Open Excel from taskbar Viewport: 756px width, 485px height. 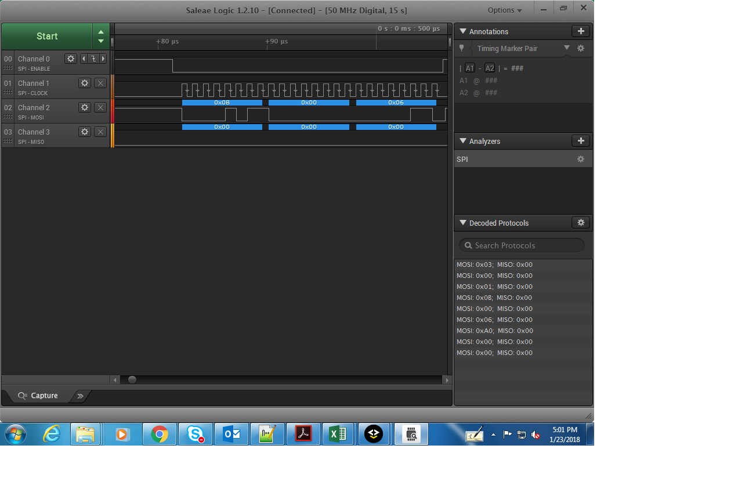coord(338,434)
